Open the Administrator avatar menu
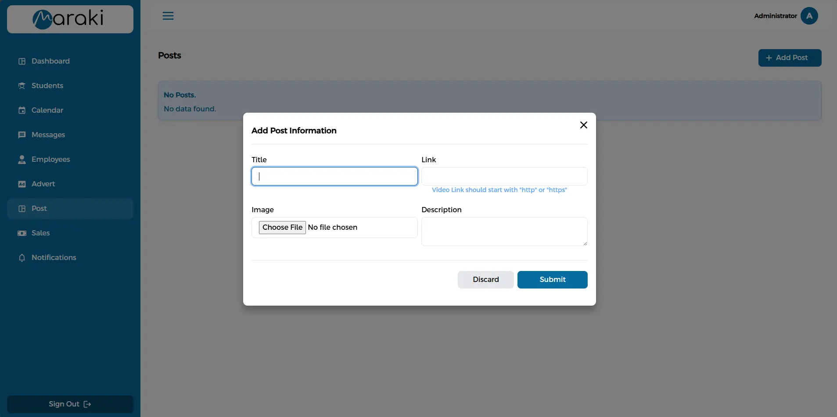Screen dimensions: 837x417 pos(809,16)
